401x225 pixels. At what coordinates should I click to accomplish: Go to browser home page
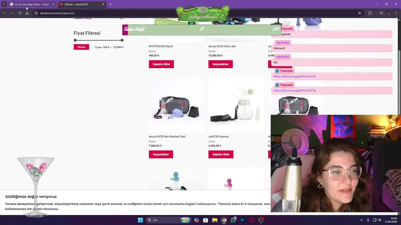(27, 13)
